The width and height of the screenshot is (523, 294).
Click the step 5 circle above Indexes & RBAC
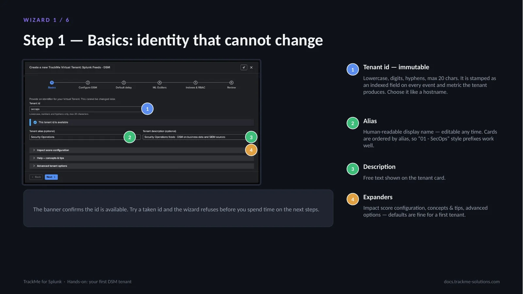tap(195, 83)
